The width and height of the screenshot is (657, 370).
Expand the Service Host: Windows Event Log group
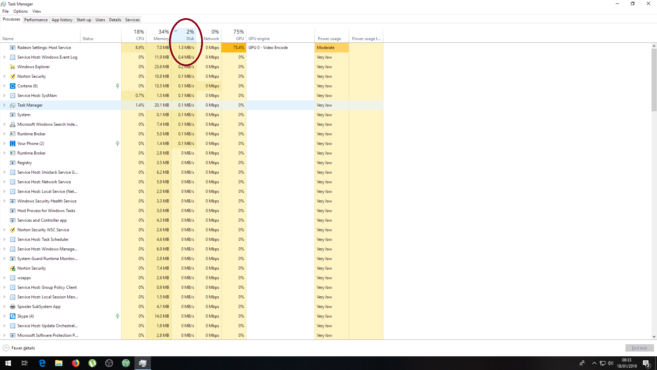tap(4, 57)
